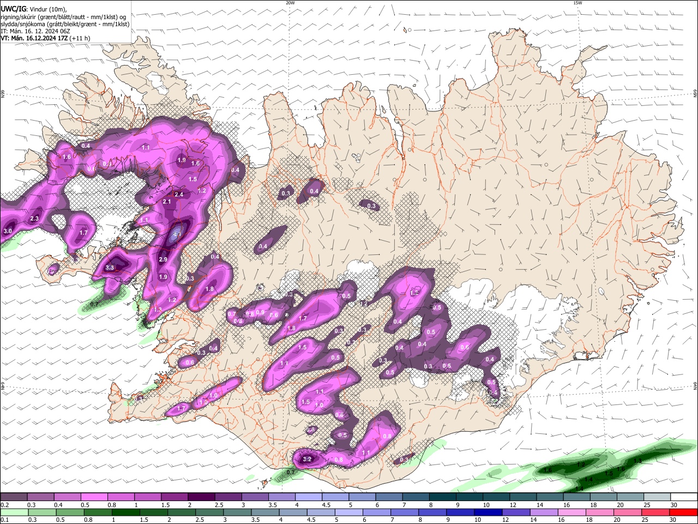The width and height of the screenshot is (698, 524).
Task: Click the 'IT: Mán. 16. 12. 2024 06Z' line
Action: click(35, 31)
